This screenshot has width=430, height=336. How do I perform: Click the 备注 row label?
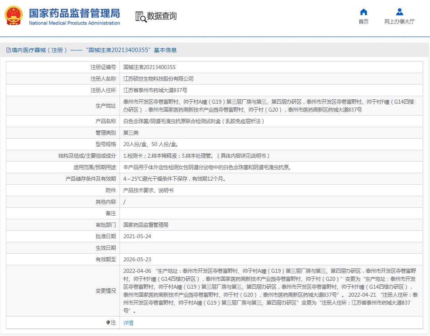coord(111,213)
